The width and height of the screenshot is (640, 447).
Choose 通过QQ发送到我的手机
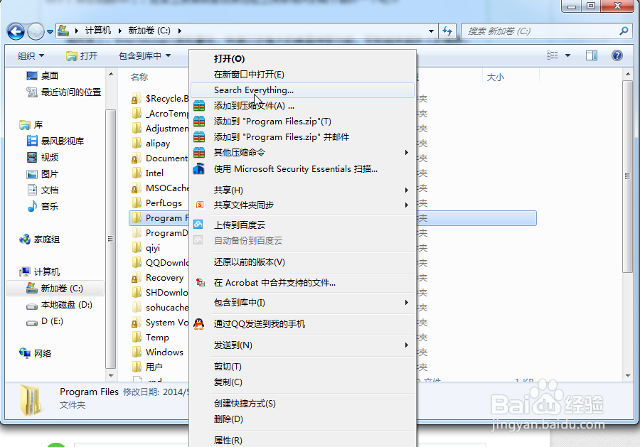[x=302, y=324]
